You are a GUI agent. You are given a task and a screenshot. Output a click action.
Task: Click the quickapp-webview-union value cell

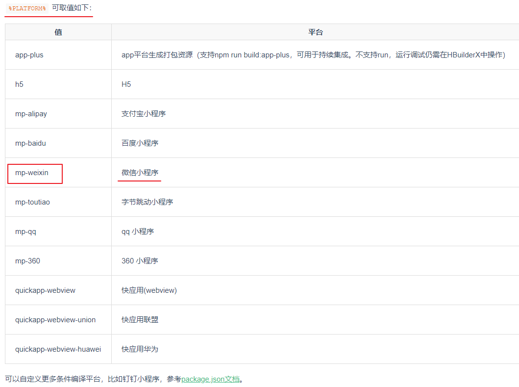tap(58, 320)
